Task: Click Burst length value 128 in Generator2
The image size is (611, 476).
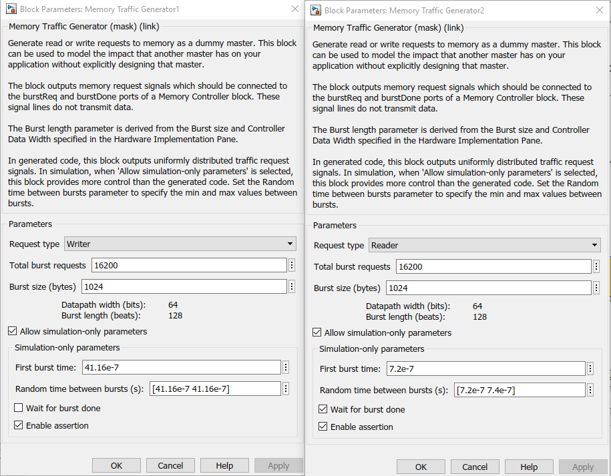Action: (479, 316)
